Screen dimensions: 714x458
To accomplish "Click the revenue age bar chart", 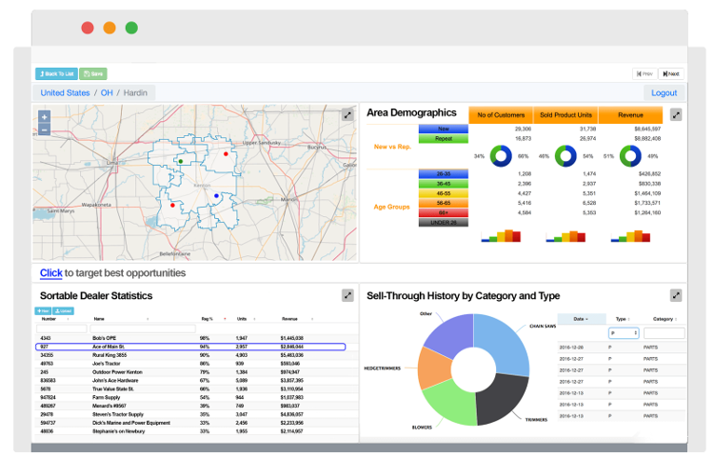I will pyautogui.click(x=630, y=236).
